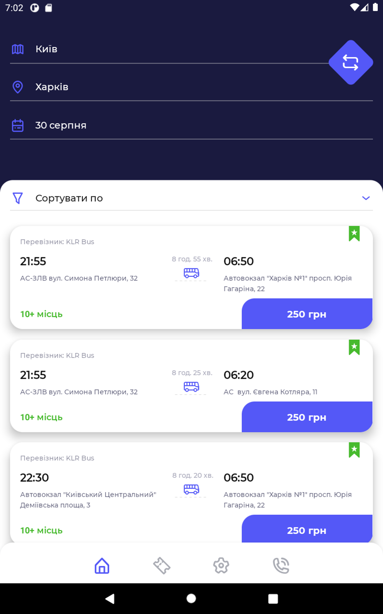Open the Settings tab in bottom bar
Image resolution: width=383 pixels, height=614 pixels.
click(x=221, y=565)
